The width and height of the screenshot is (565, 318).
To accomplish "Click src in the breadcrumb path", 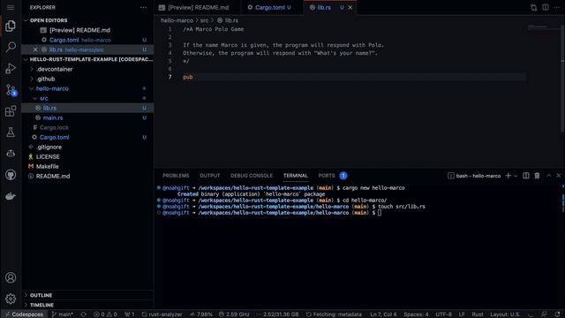I will (x=204, y=20).
